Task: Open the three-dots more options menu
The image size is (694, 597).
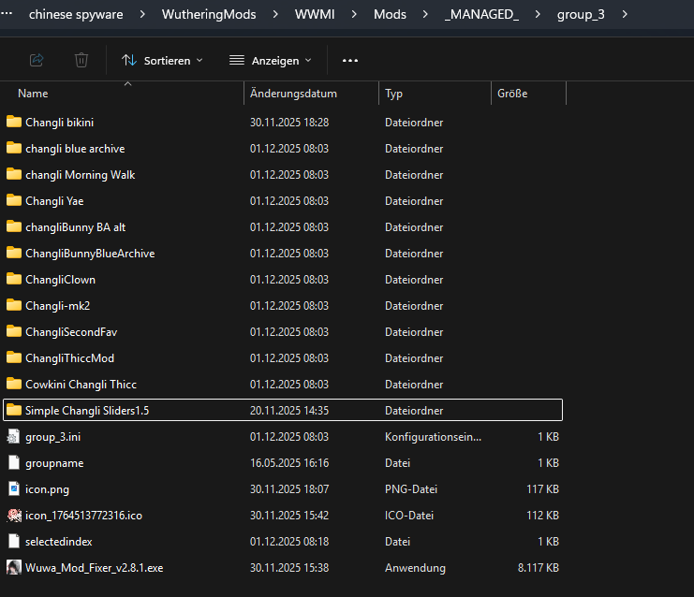Action: [350, 60]
